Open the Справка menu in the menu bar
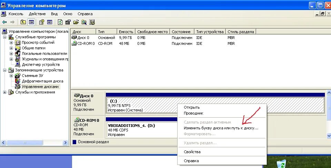The width and height of the screenshot is (331, 168). [85, 14]
